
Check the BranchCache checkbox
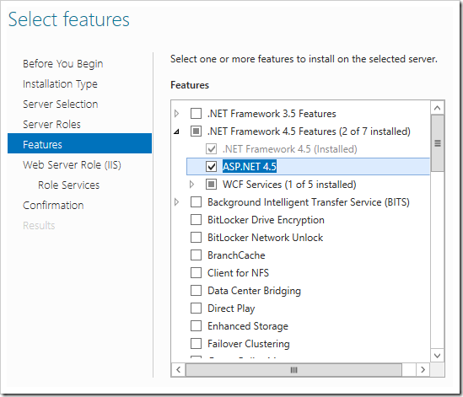point(196,255)
